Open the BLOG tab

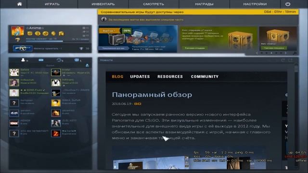coord(117,76)
